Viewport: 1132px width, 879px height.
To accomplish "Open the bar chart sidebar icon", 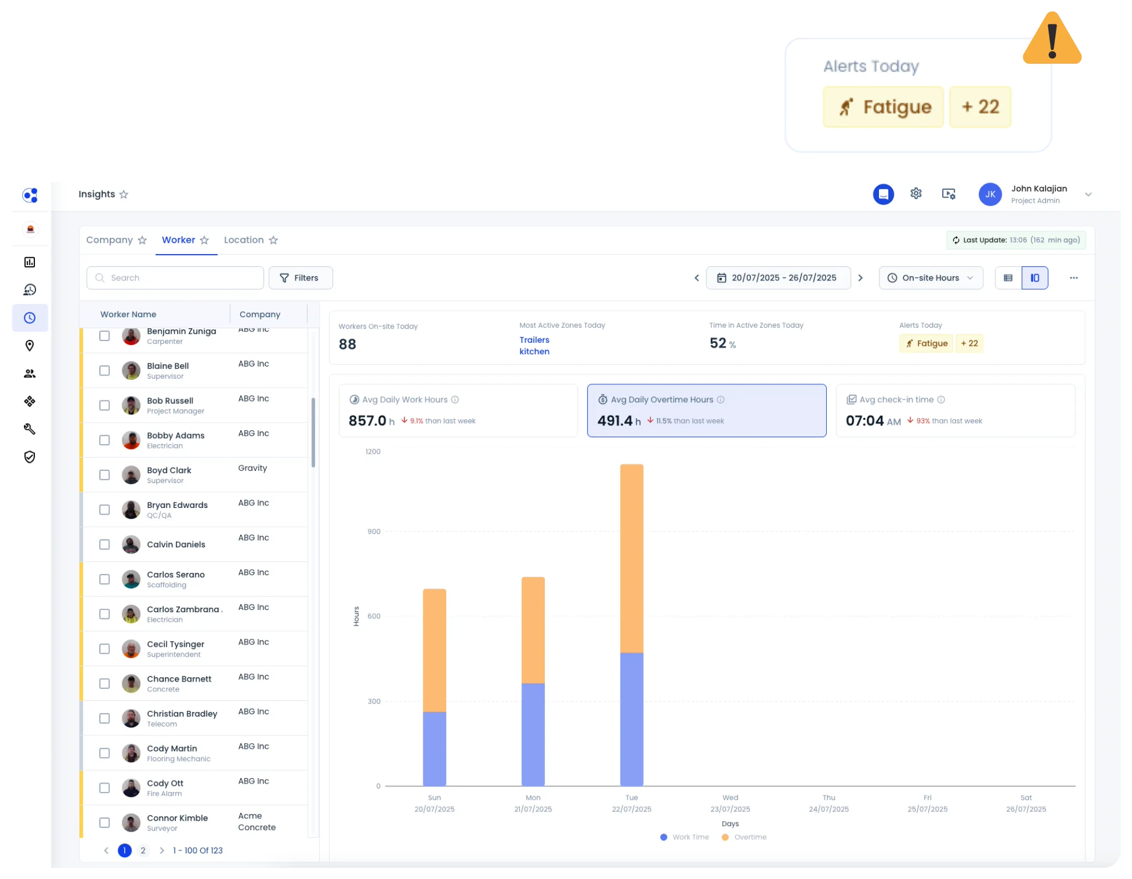I will pos(30,262).
